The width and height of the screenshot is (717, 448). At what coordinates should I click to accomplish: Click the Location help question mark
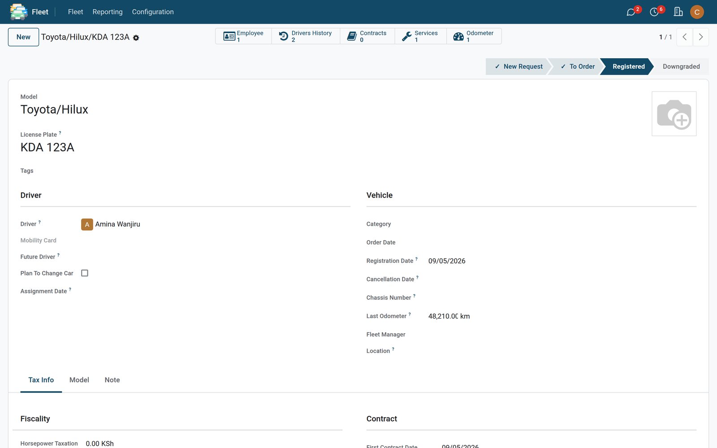[x=393, y=349]
